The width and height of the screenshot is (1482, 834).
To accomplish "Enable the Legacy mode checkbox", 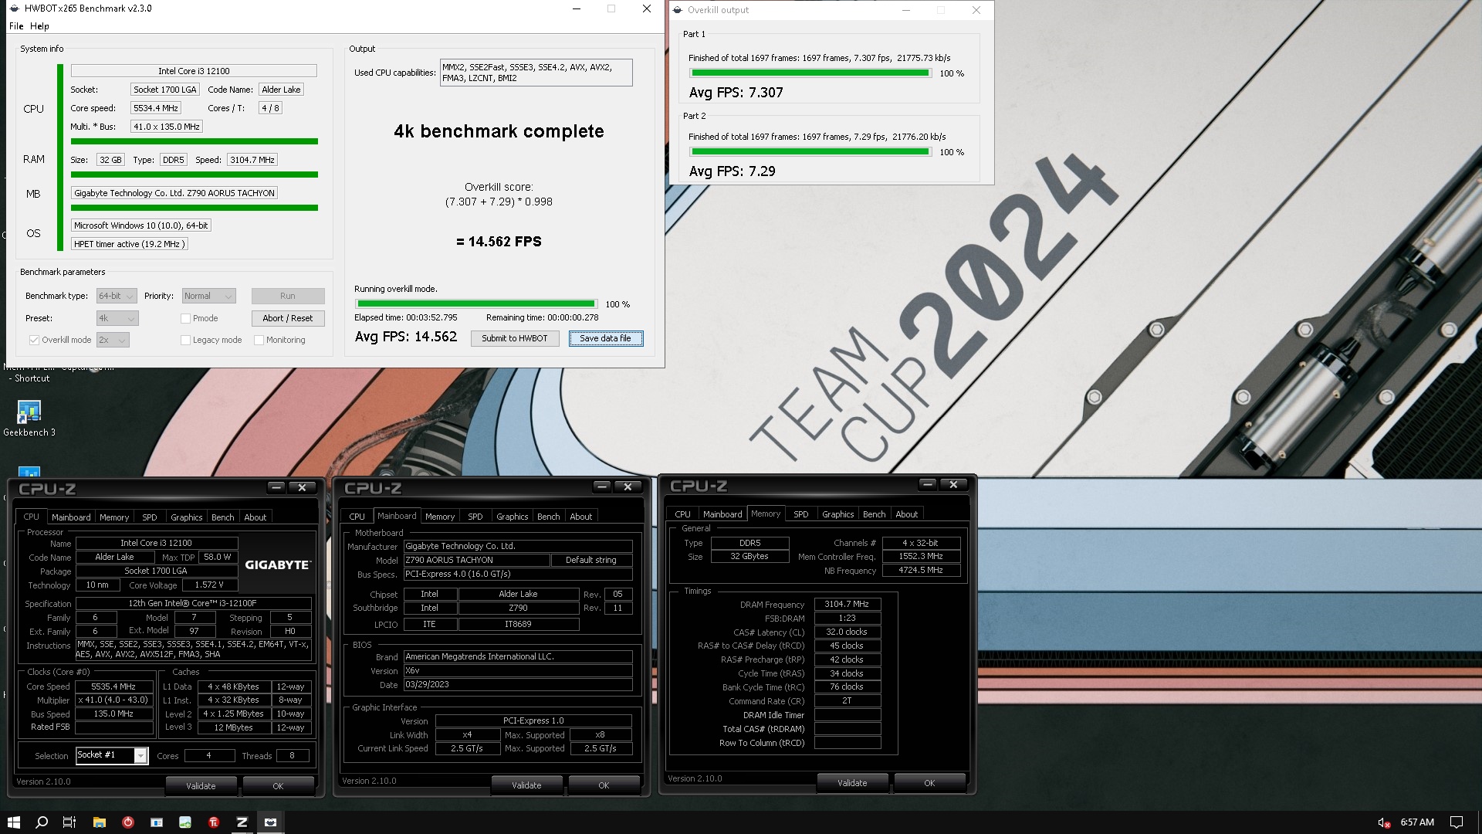I will (185, 340).
